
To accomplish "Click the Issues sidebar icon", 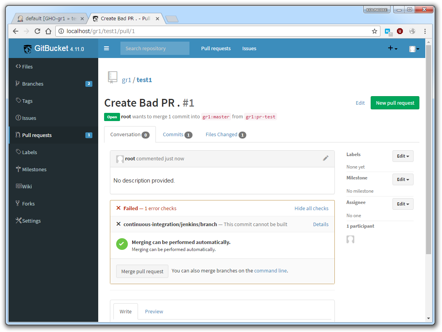I will click(19, 118).
